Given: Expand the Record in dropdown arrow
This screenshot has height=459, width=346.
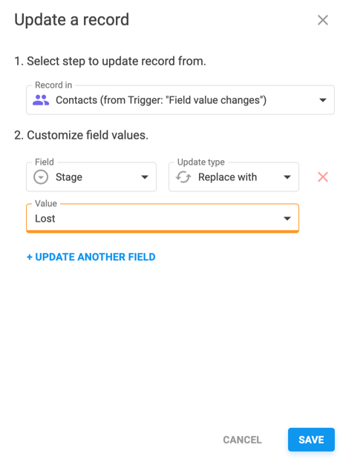Looking at the screenshot, I should 322,100.
